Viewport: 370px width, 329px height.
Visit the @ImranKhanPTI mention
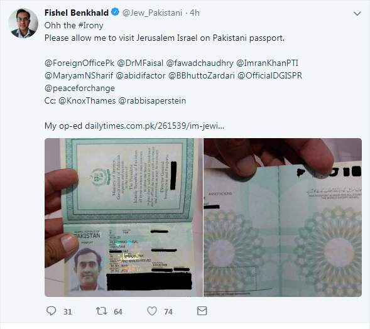pos(267,63)
